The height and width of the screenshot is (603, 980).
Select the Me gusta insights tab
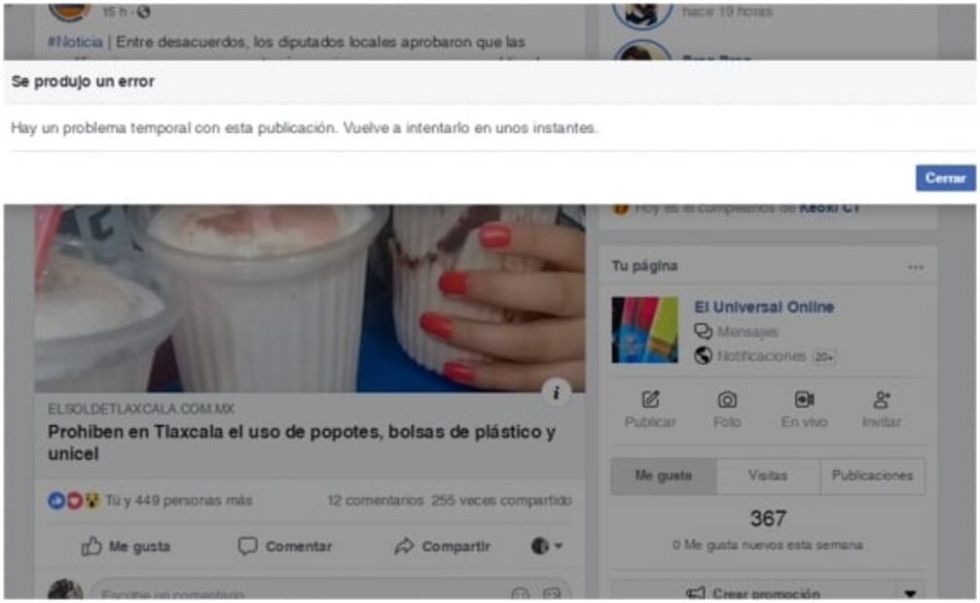pos(664,476)
